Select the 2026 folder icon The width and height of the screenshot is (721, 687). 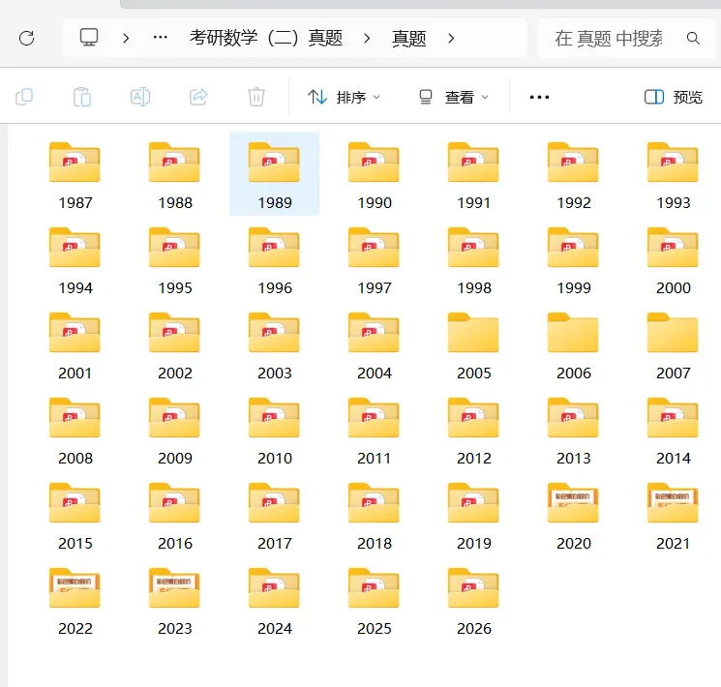click(x=473, y=587)
